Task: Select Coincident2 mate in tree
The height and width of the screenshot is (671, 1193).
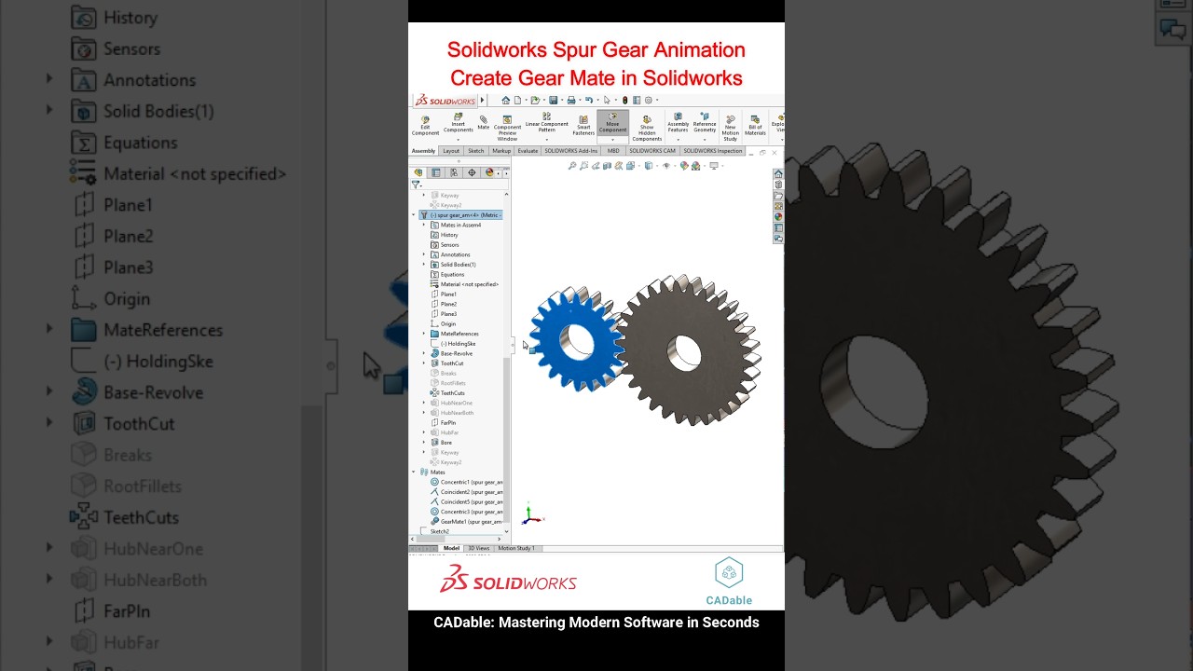Action: tap(466, 492)
